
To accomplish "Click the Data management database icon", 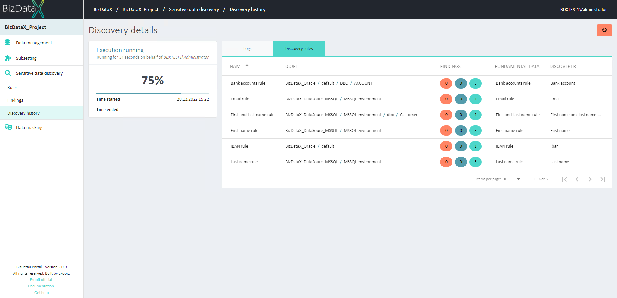I will click(8, 42).
